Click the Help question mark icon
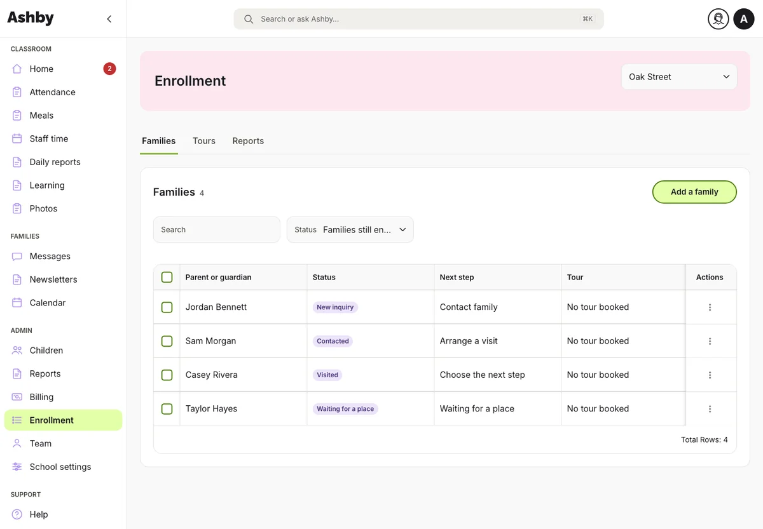This screenshot has width=763, height=529. pyautogui.click(x=17, y=514)
